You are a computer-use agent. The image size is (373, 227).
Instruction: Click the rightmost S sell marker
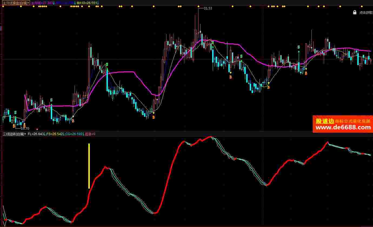point(299,47)
